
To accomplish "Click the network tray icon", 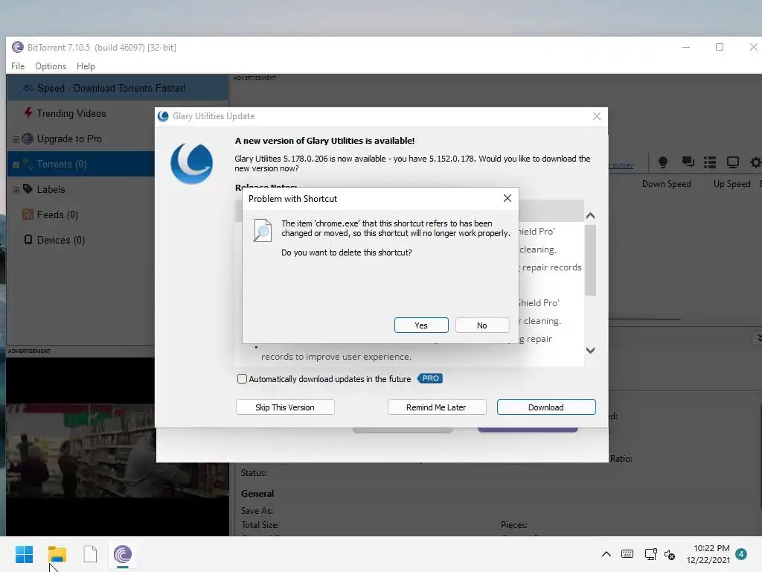I will tap(650, 554).
